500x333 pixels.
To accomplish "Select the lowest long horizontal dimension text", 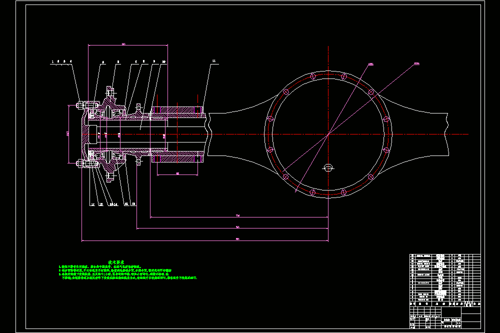I will tap(237, 238).
